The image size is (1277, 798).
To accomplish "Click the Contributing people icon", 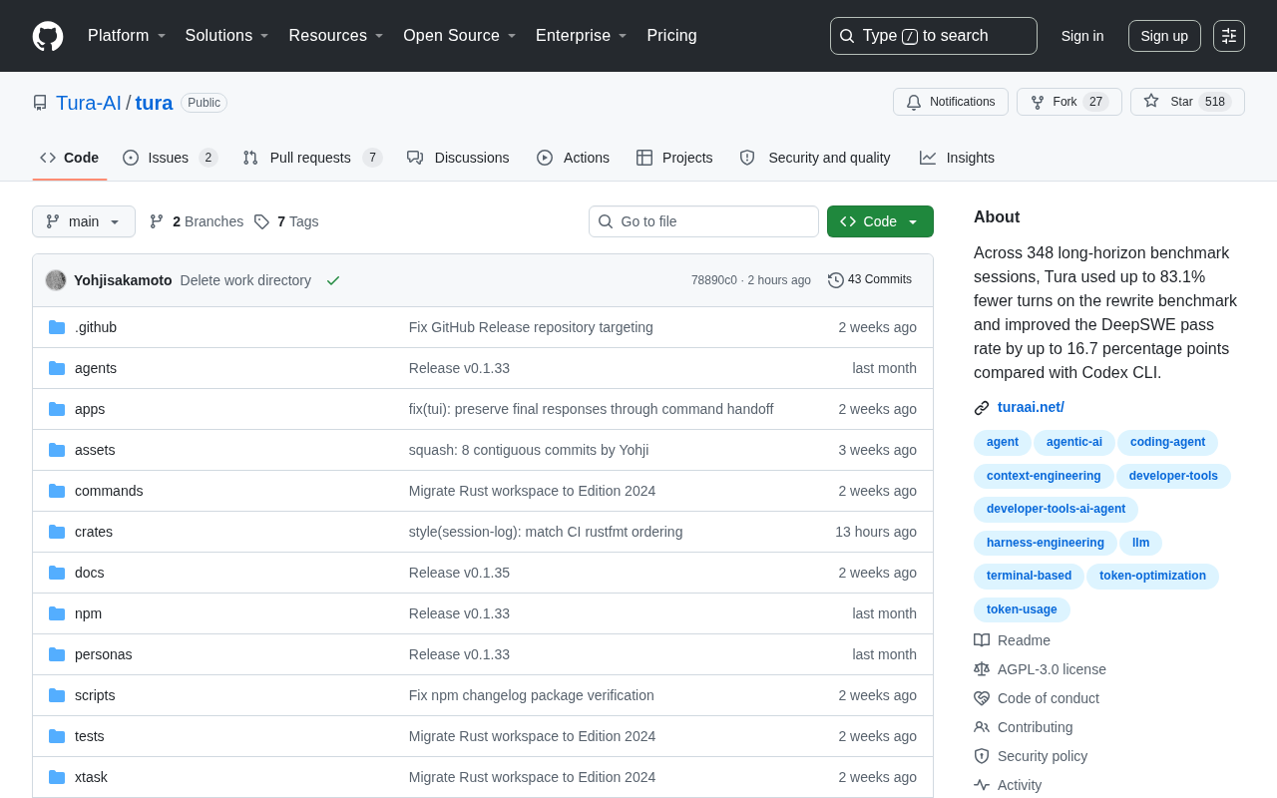I will click(982, 727).
